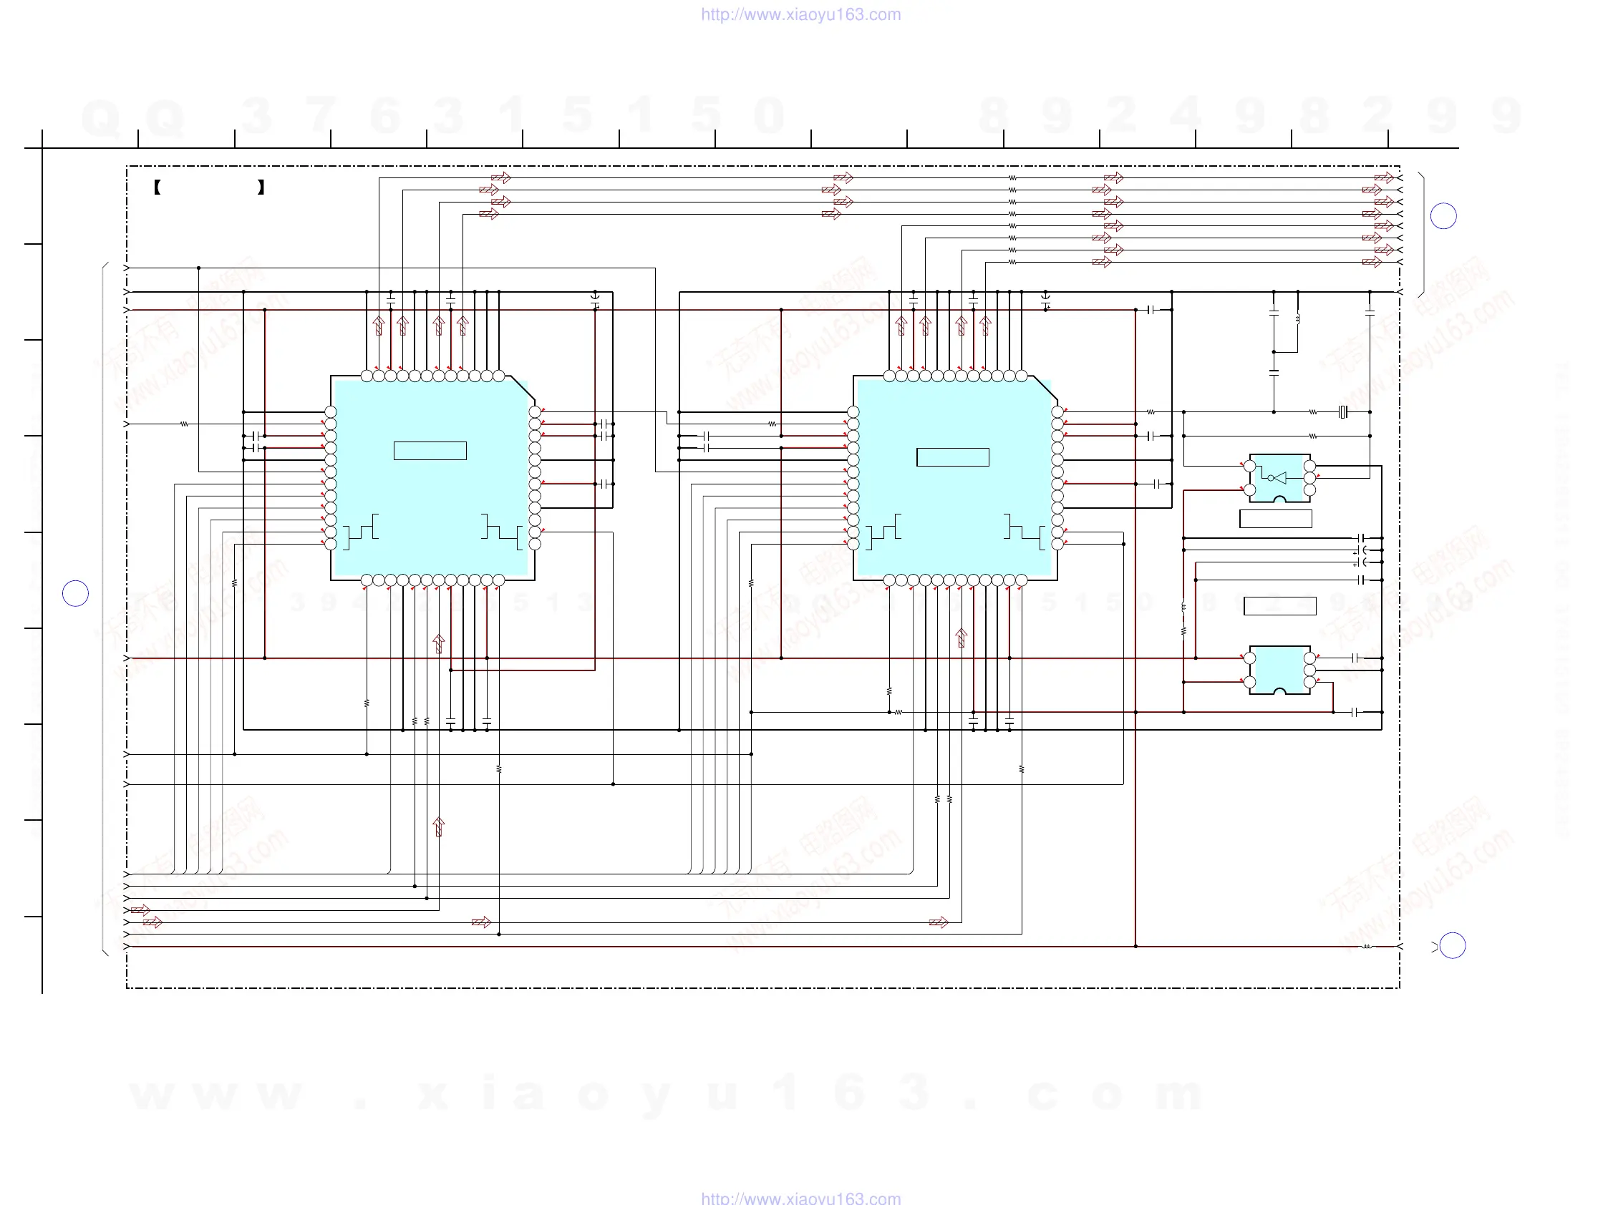
Task: Click the lower-right small IC without inverter
Action: (x=1279, y=668)
